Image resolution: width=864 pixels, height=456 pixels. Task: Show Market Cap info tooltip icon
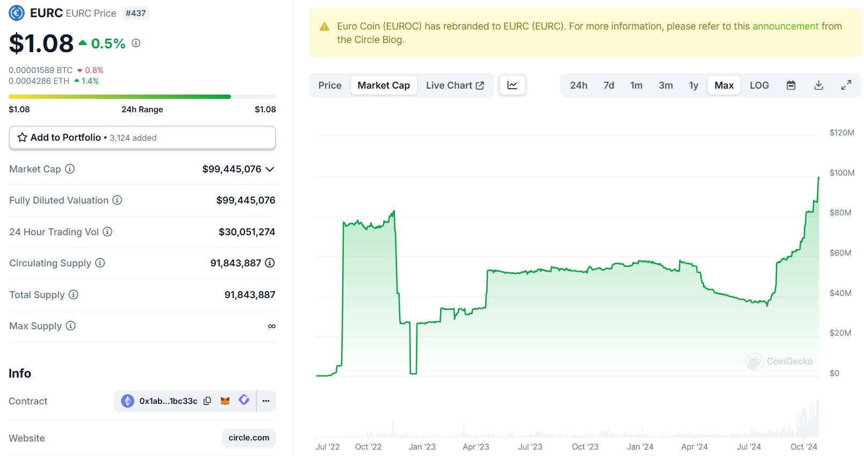(70, 169)
